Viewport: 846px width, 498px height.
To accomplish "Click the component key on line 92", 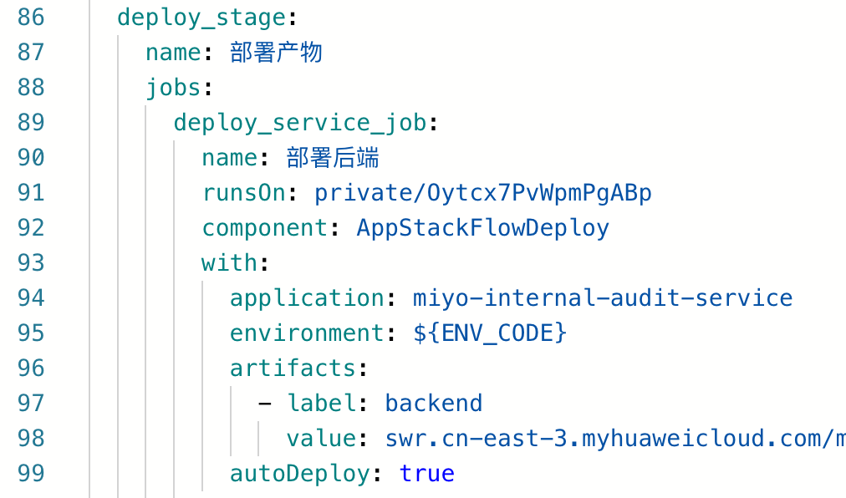I will click(264, 228).
